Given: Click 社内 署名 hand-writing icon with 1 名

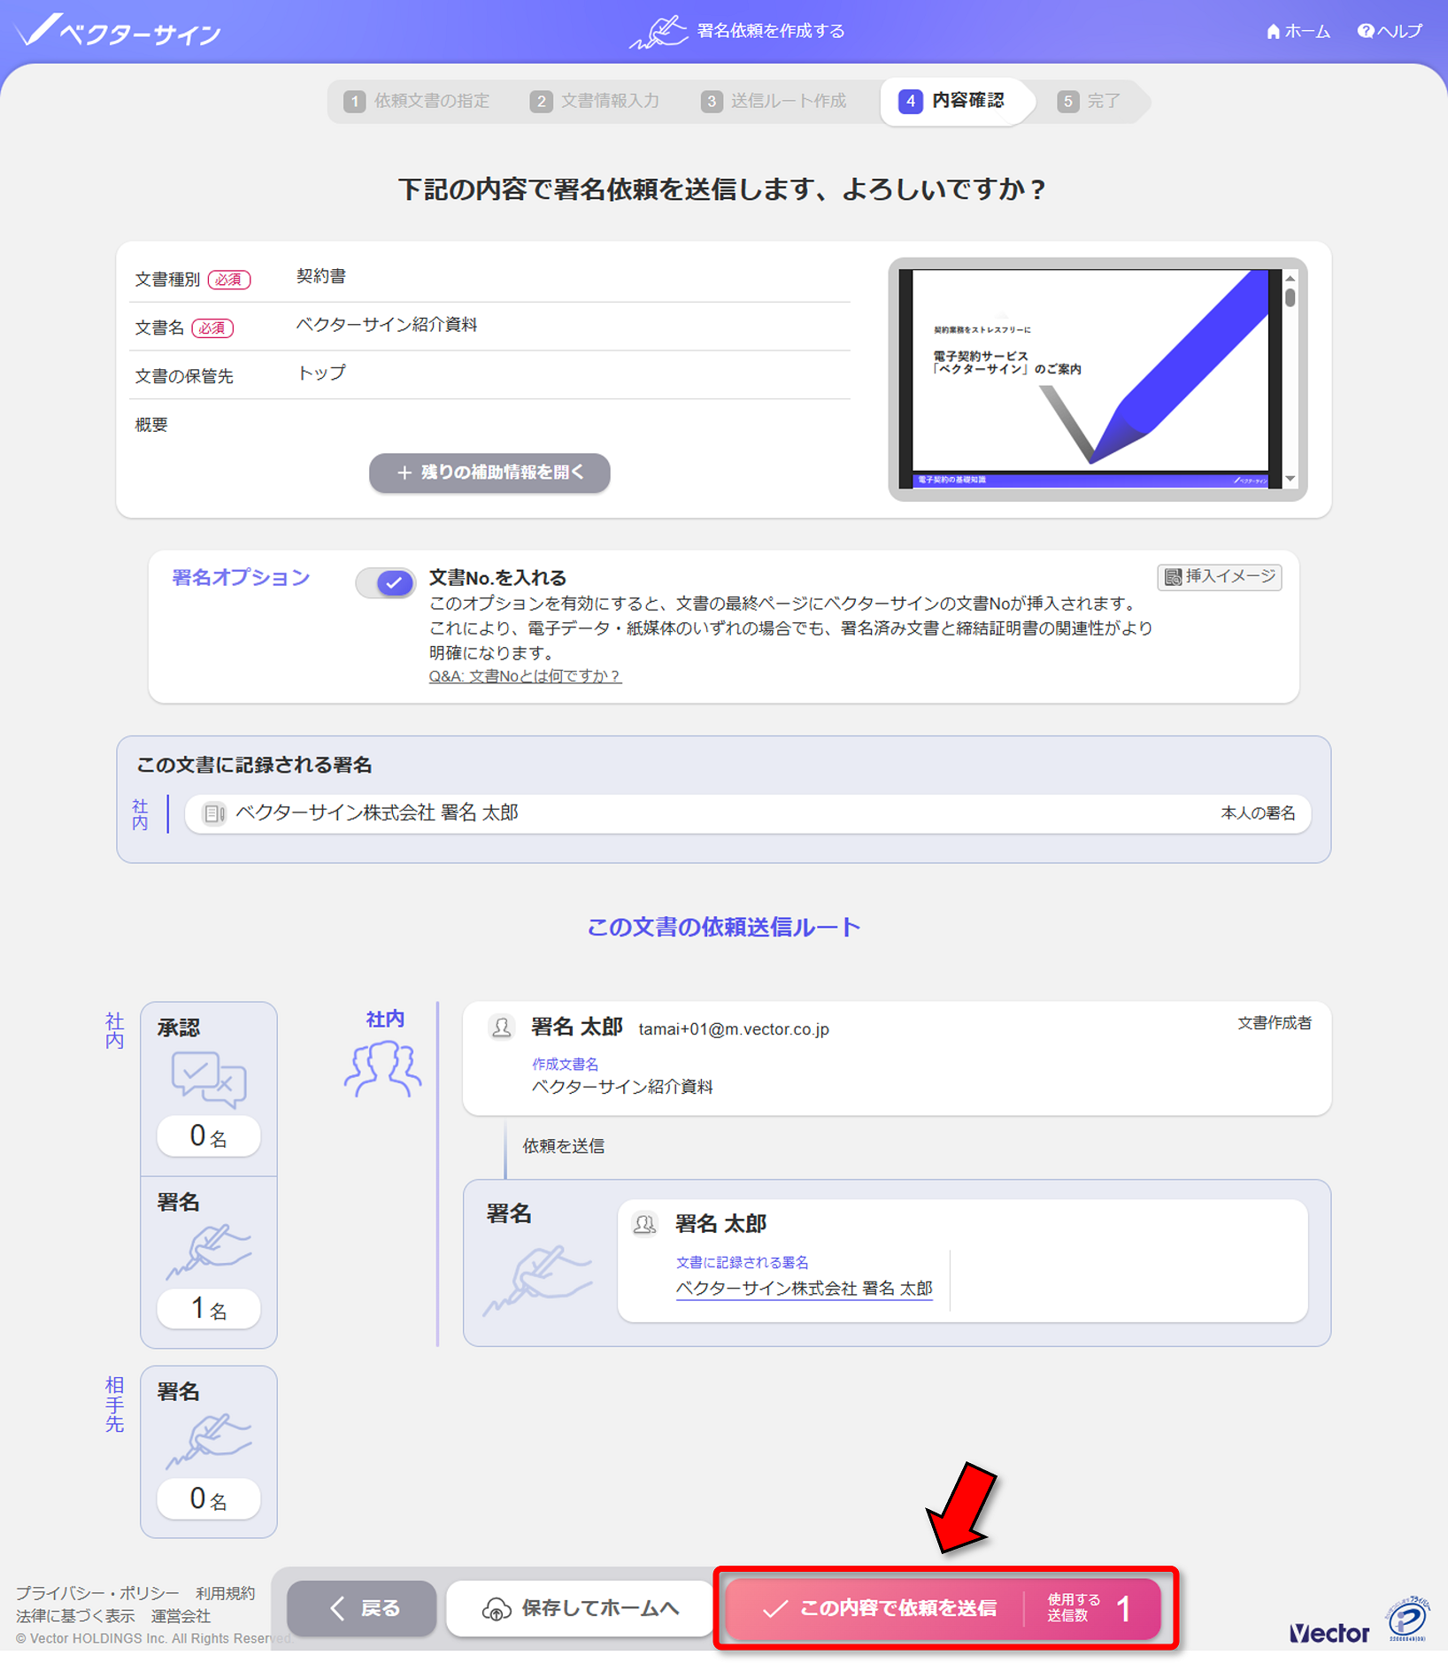Looking at the screenshot, I should coord(209,1251).
